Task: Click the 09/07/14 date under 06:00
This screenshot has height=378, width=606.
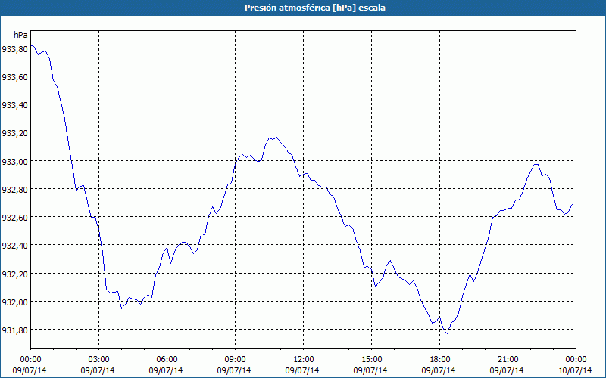Action: [166, 370]
